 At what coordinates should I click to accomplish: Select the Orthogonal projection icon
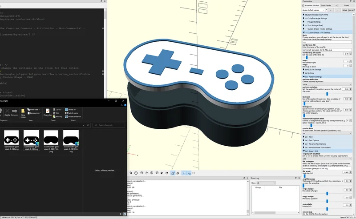coord(178,173)
